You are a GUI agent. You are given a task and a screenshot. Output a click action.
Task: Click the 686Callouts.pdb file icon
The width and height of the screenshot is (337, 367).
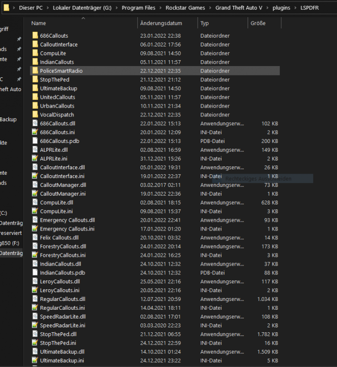[35, 141]
